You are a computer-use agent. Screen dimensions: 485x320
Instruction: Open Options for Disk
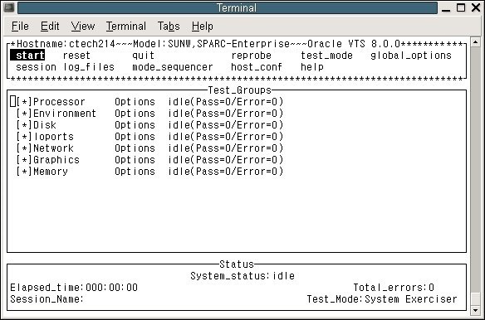coord(135,125)
